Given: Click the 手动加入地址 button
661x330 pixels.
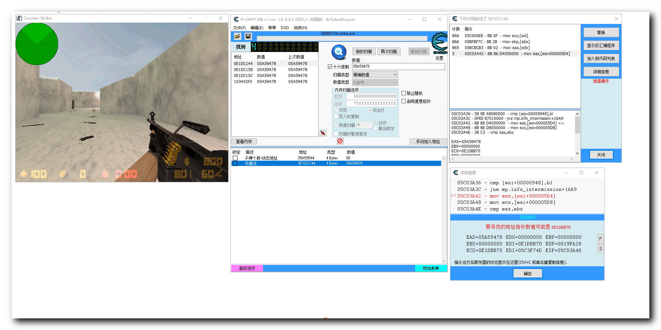Looking at the screenshot, I should (x=428, y=141).
